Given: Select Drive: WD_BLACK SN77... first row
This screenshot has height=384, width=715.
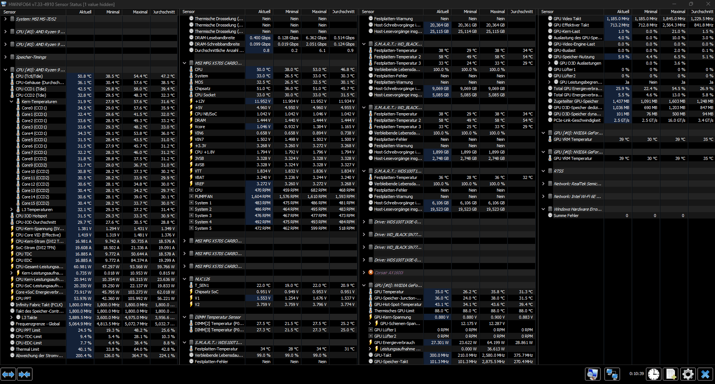Looking at the screenshot, I should tap(448, 235).
